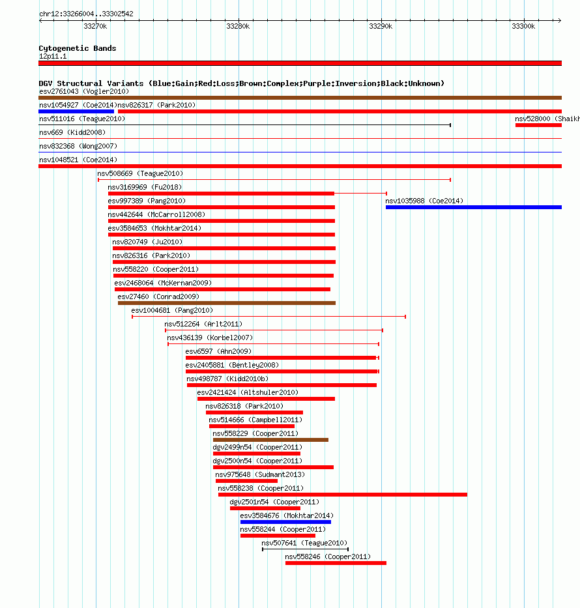Select nsv826316 (Park2010) variant label
The width and height of the screenshot is (580, 608).
pyautogui.click(x=151, y=255)
